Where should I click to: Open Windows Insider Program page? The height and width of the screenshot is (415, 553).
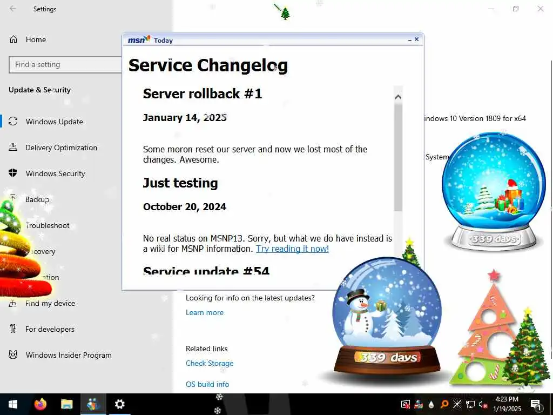click(x=69, y=355)
